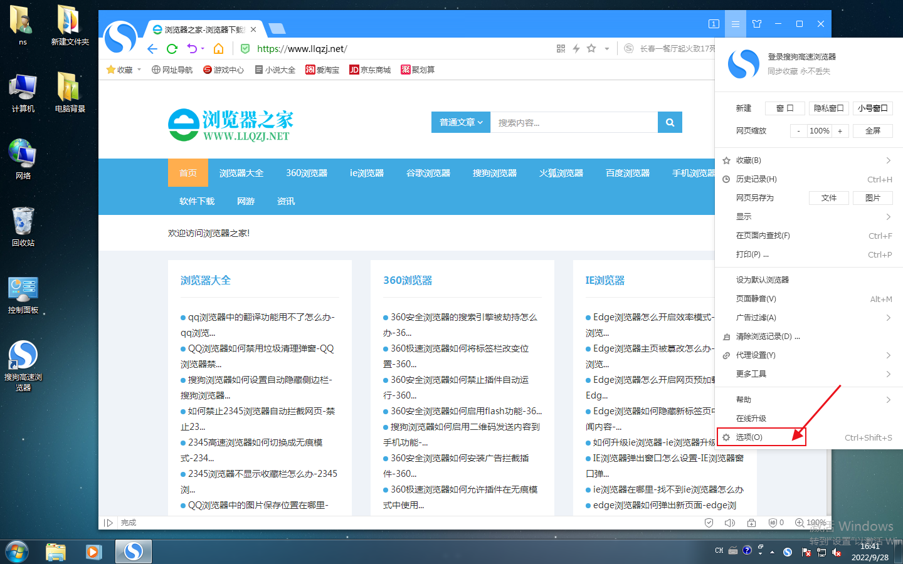Refresh the page with the reload icon
Image resolution: width=903 pixels, height=564 pixels.
pos(171,48)
